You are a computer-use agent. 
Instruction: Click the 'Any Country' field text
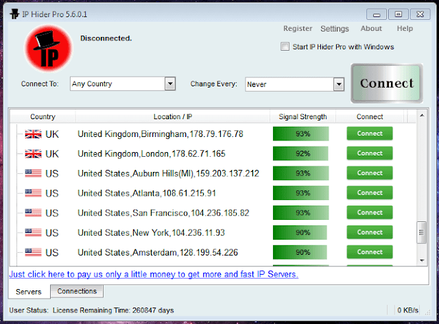click(x=92, y=84)
